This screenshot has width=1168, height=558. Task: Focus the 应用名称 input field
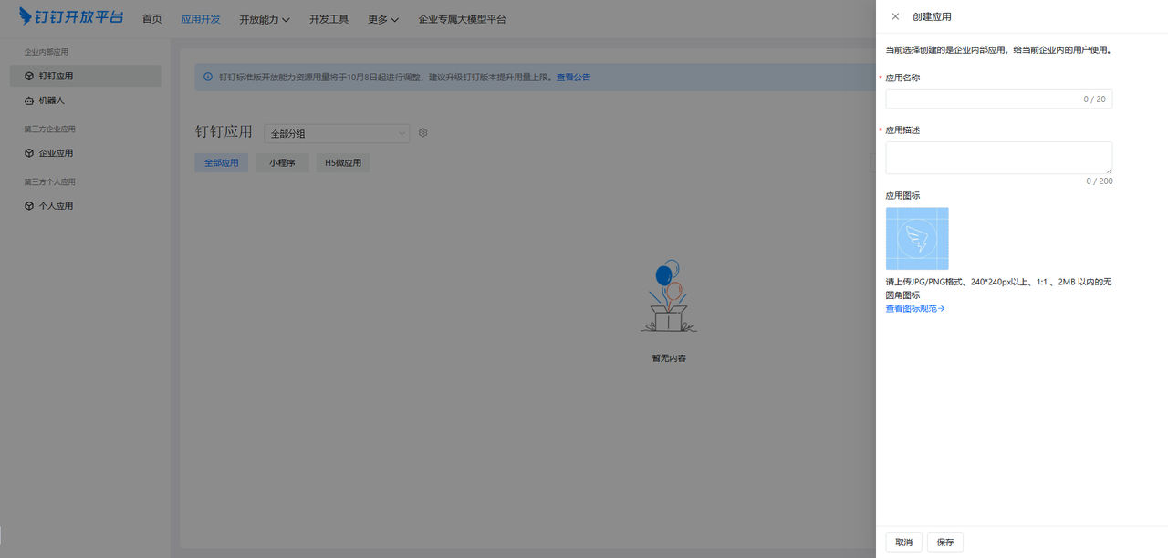[999, 98]
